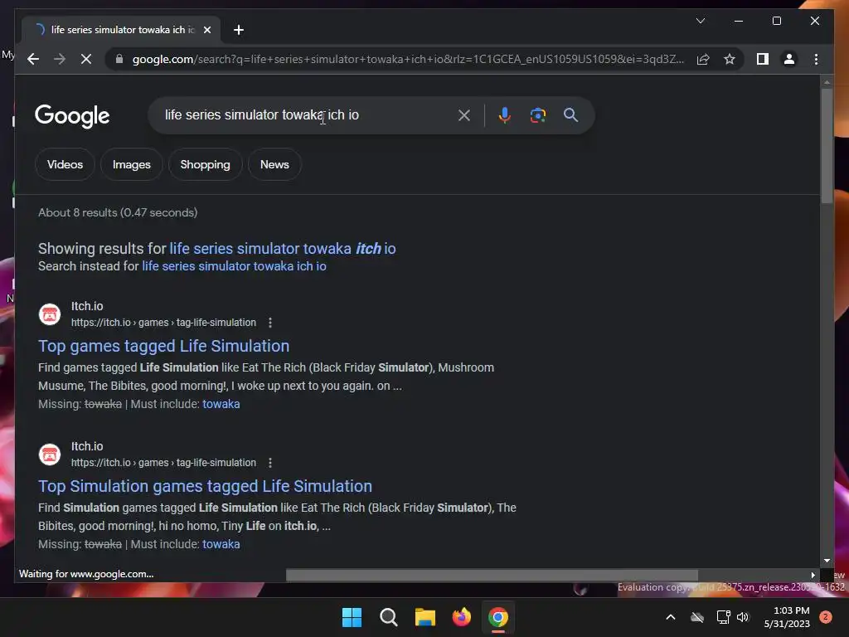The image size is (849, 637).
Task: Open corrected search with 'itch io'
Action: [x=283, y=249]
